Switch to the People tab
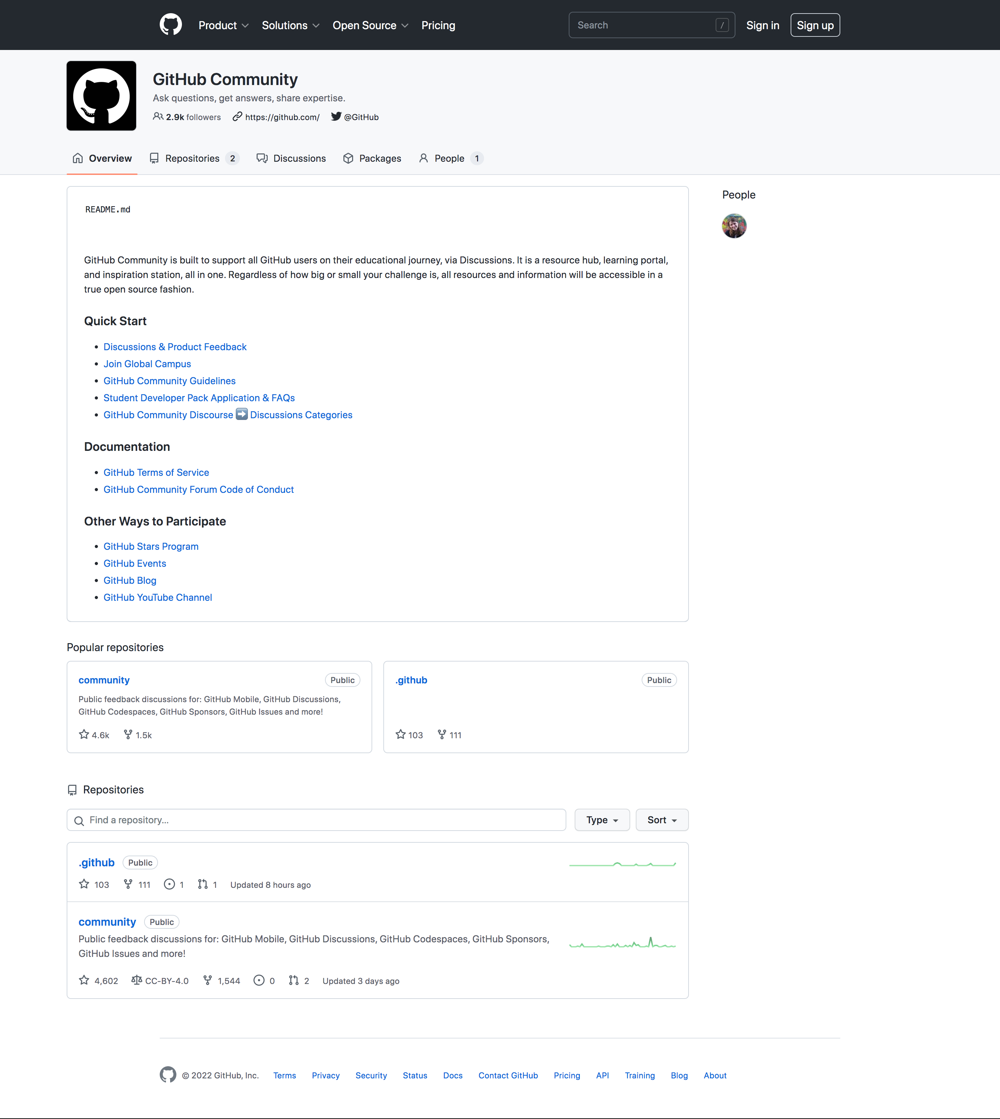 [451, 158]
